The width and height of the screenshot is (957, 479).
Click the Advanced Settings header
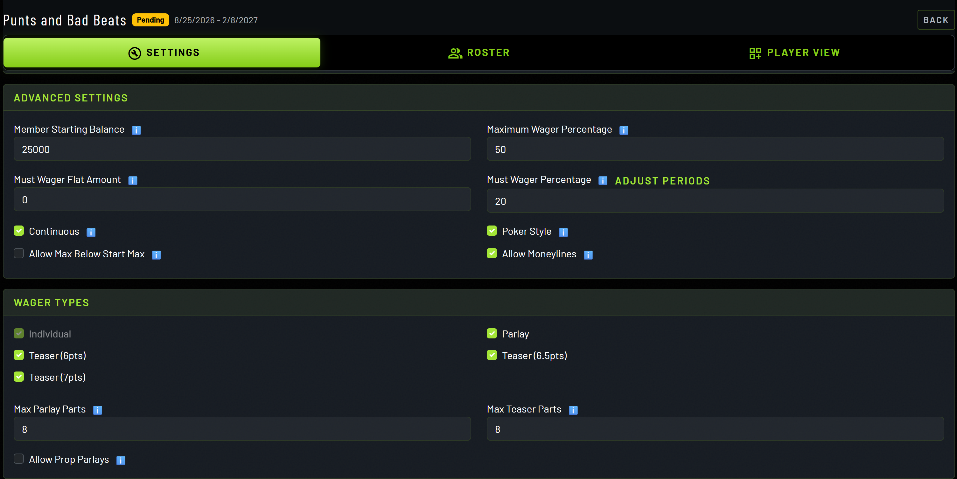71,98
